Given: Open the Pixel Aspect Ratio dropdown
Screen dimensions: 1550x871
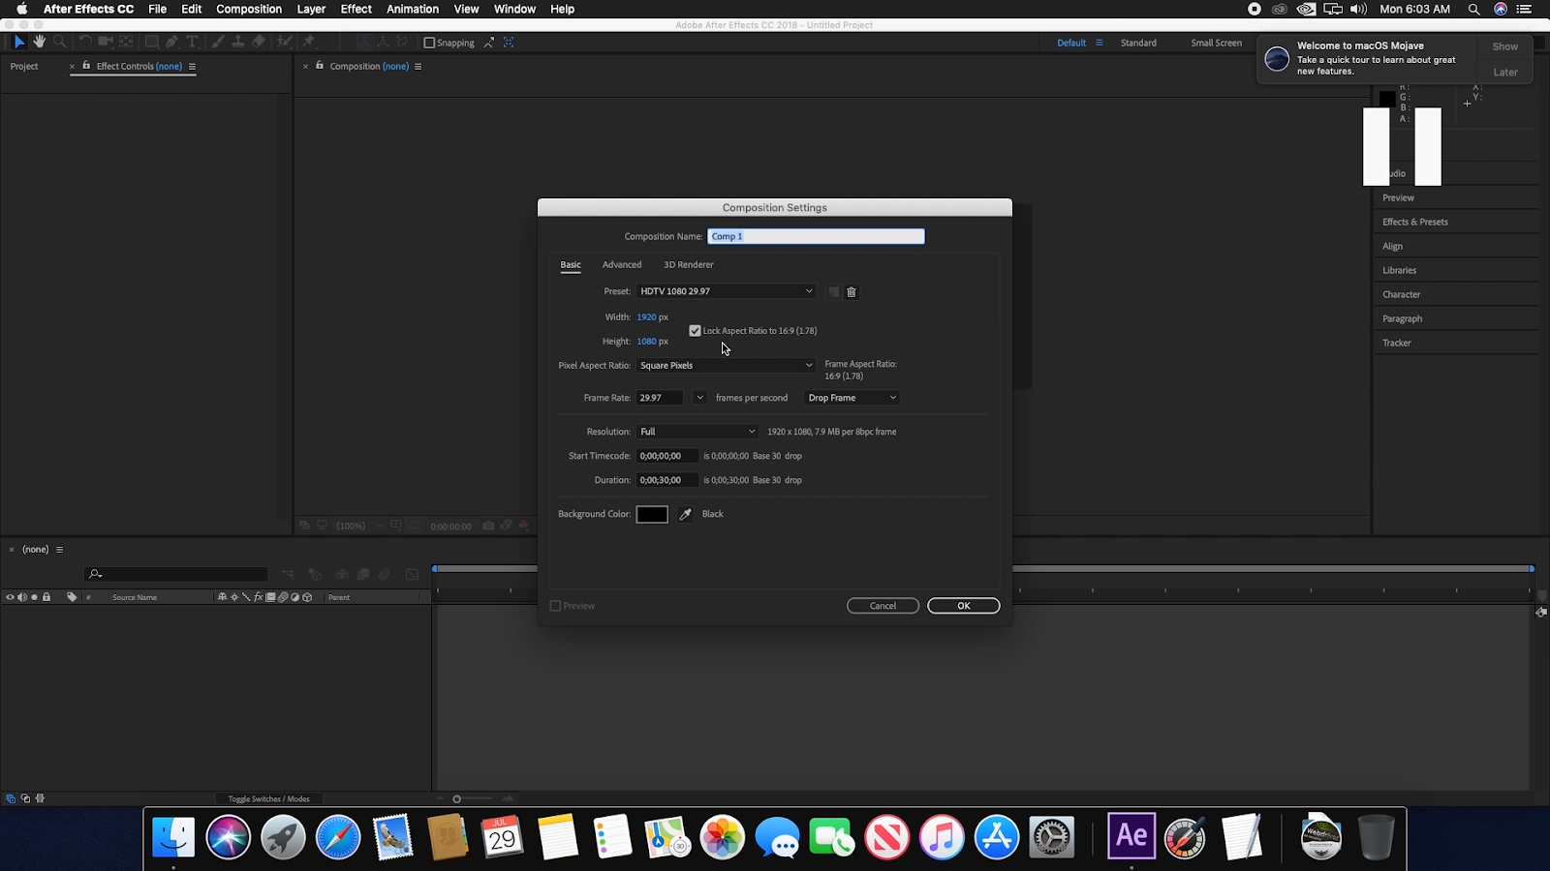Looking at the screenshot, I should (x=726, y=366).
